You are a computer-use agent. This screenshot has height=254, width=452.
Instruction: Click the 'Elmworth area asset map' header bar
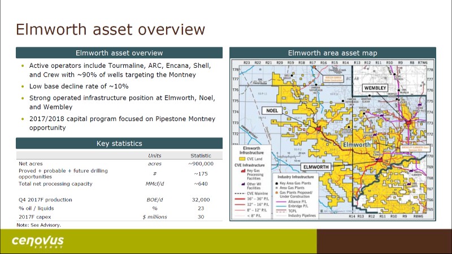pyautogui.click(x=333, y=53)
